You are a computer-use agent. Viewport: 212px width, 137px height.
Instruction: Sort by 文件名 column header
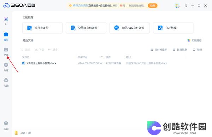click(x=26, y=57)
